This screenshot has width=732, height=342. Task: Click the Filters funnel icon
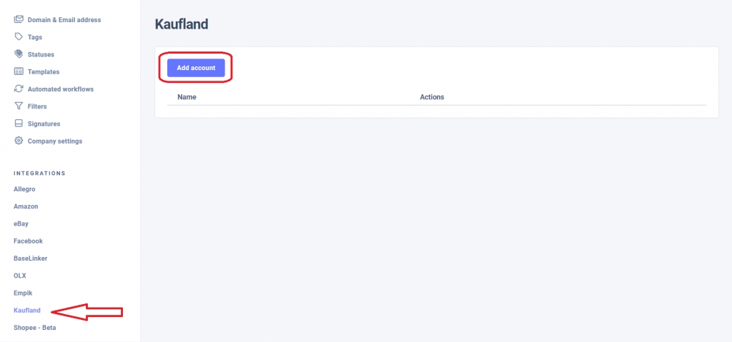coord(19,106)
